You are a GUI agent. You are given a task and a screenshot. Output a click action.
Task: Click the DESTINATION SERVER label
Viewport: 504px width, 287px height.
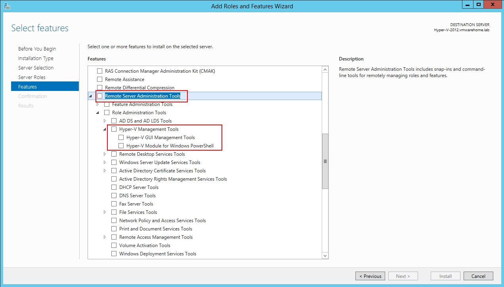coord(470,25)
